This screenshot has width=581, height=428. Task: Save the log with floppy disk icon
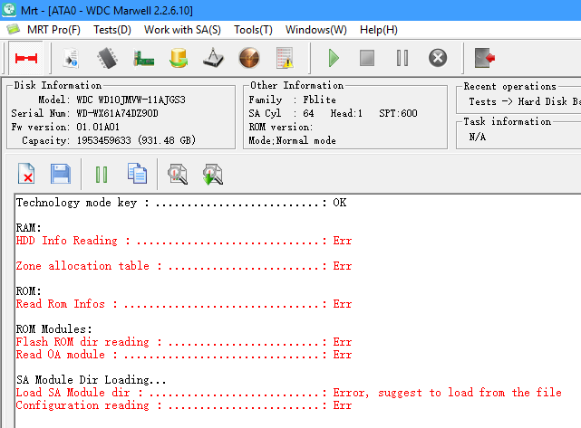tap(61, 174)
